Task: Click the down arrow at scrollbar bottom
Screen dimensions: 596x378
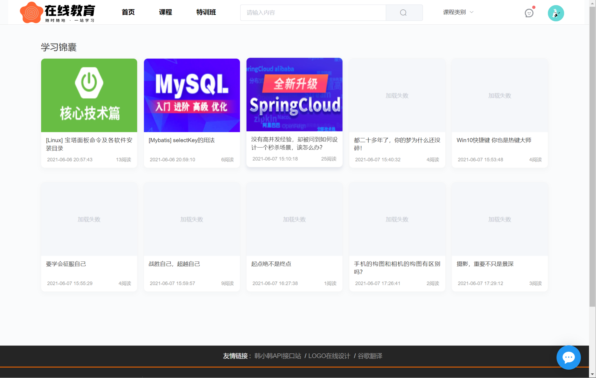Action: pos(592,374)
